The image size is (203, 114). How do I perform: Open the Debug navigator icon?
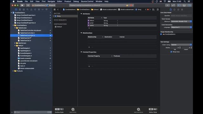point(39,9)
